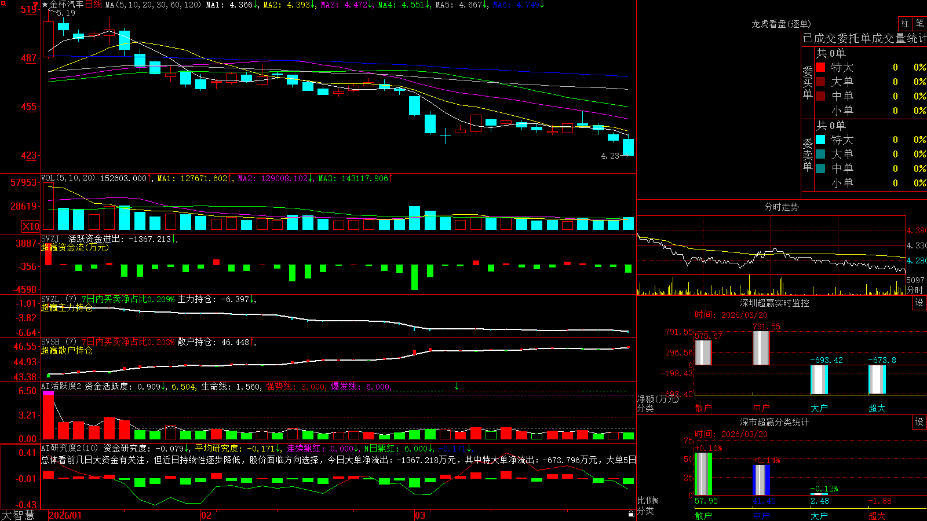The height and width of the screenshot is (521, 927).
Task: Click the VOL(5,10,20) indicator label
Action: [68, 178]
